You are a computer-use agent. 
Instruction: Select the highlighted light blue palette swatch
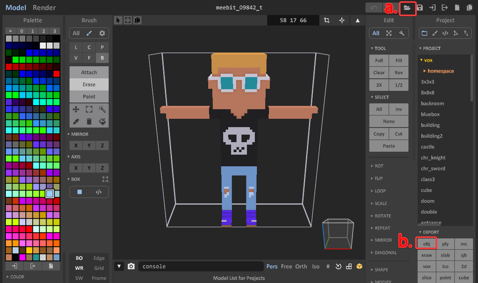(50, 194)
